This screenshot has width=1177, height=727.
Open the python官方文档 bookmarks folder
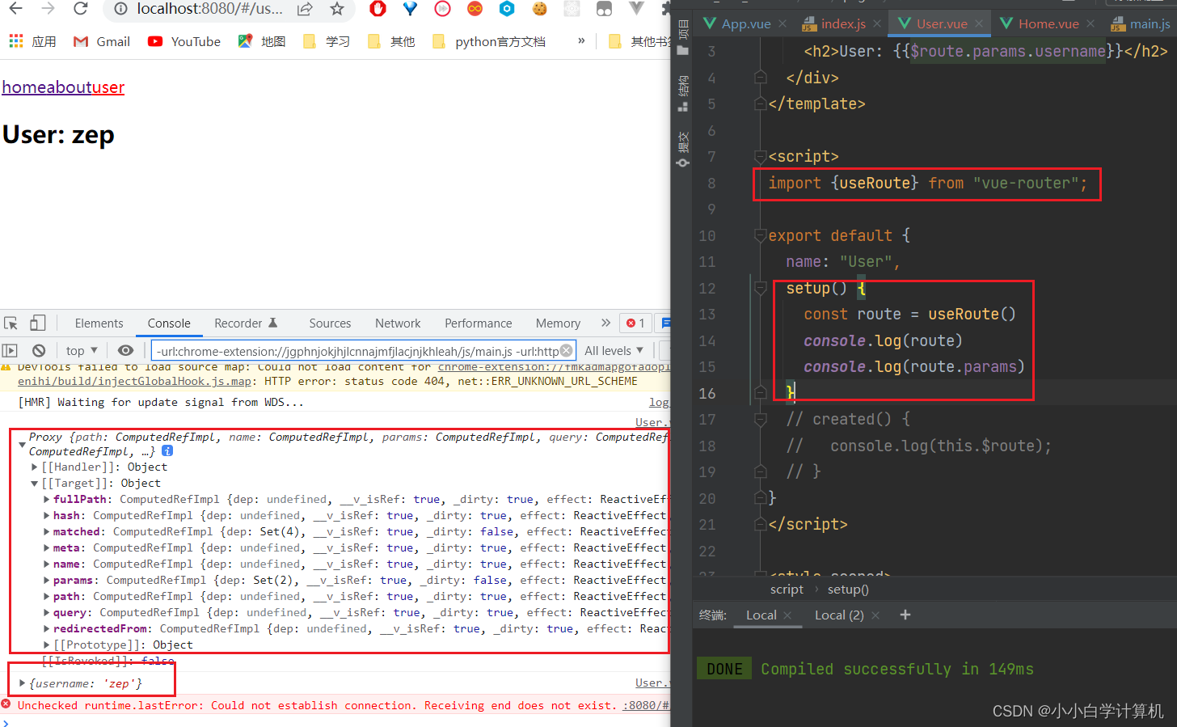pos(489,41)
